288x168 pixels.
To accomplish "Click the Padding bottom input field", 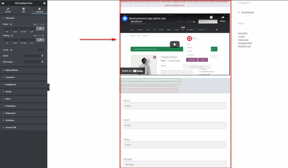I will click(24, 40).
